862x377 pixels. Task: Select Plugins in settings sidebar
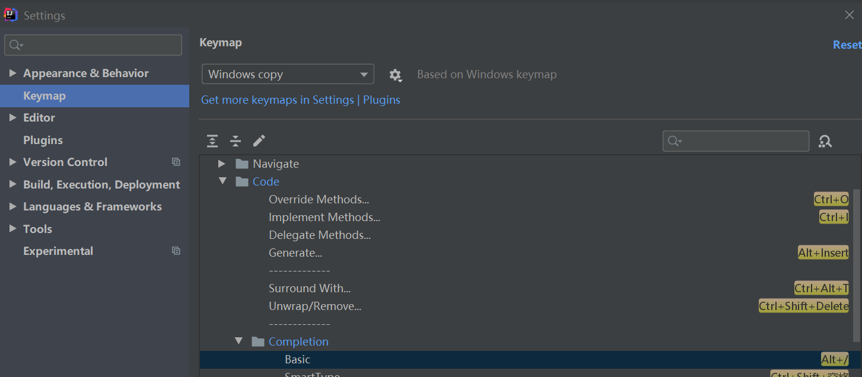tap(43, 140)
